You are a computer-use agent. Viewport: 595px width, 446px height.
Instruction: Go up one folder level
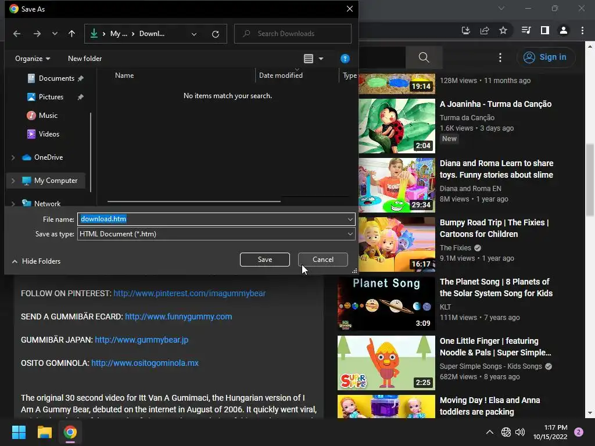click(x=71, y=34)
